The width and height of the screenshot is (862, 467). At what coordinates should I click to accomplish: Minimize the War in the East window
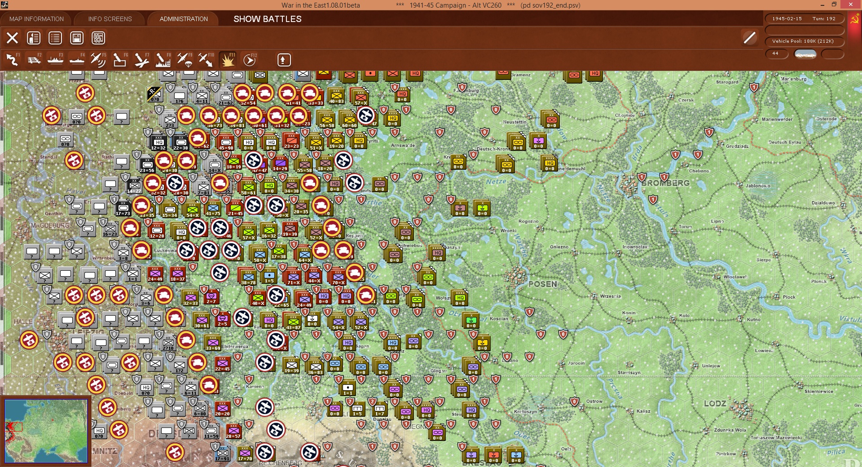point(822,5)
